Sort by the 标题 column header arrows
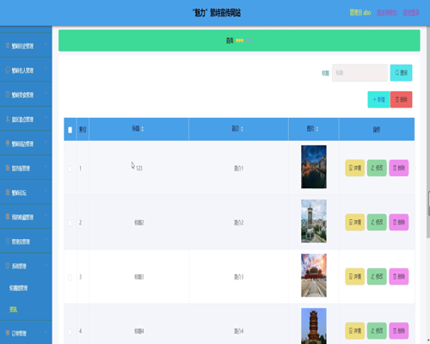 (x=143, y=129)
